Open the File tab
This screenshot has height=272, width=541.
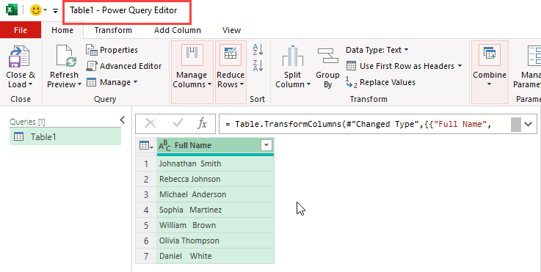(21, 30)
